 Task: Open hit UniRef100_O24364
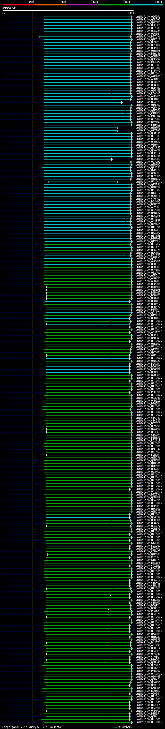[148, 34]
